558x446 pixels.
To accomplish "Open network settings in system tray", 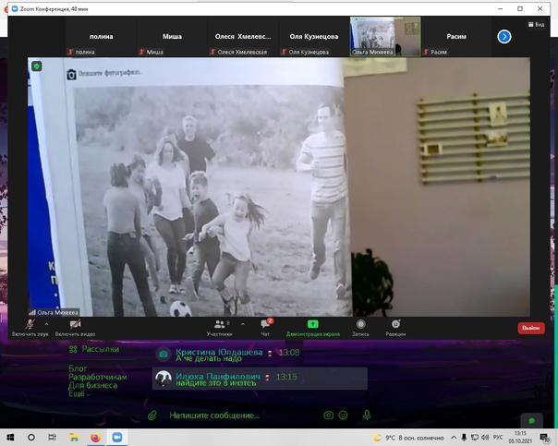I will [474, 438].
